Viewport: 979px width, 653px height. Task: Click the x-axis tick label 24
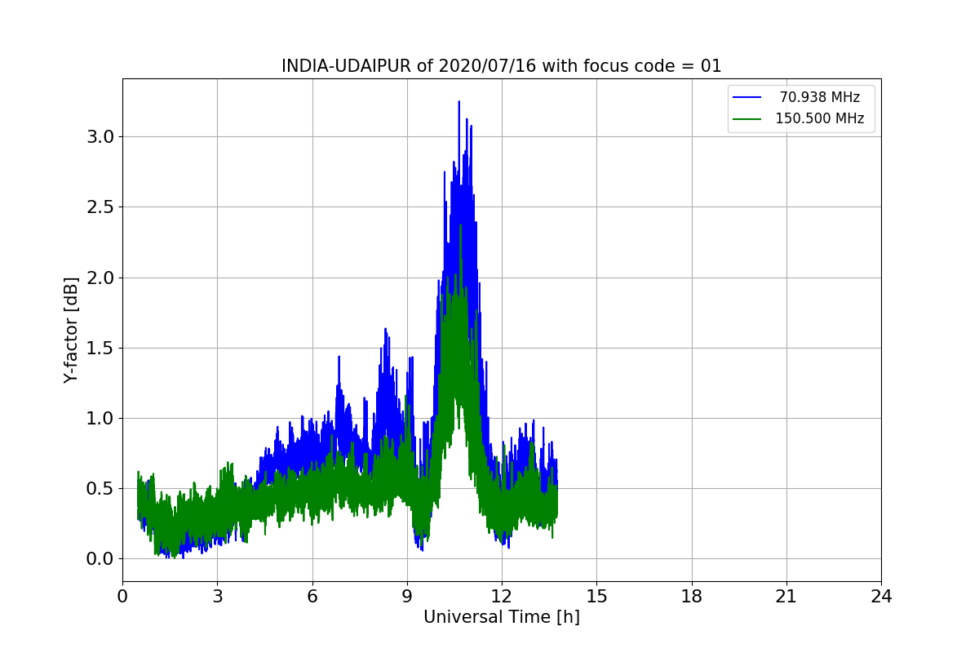coord(881,597)
